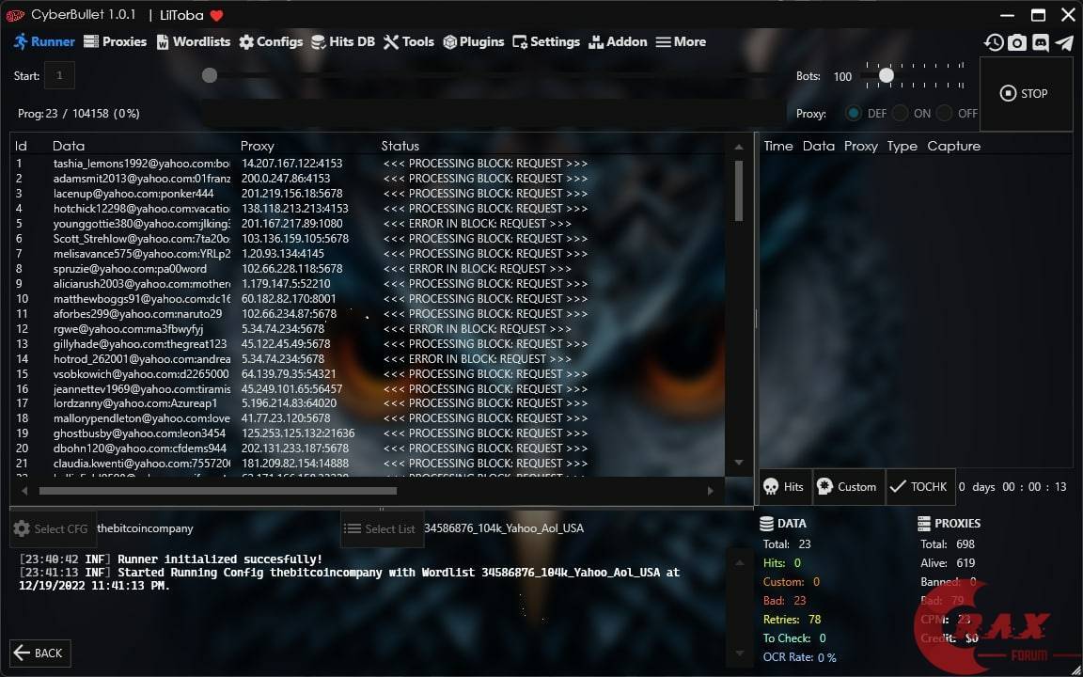Select the DEF proxy mode radio
Viewport: 1083px width, 677px height.
[x=854, y=113]
